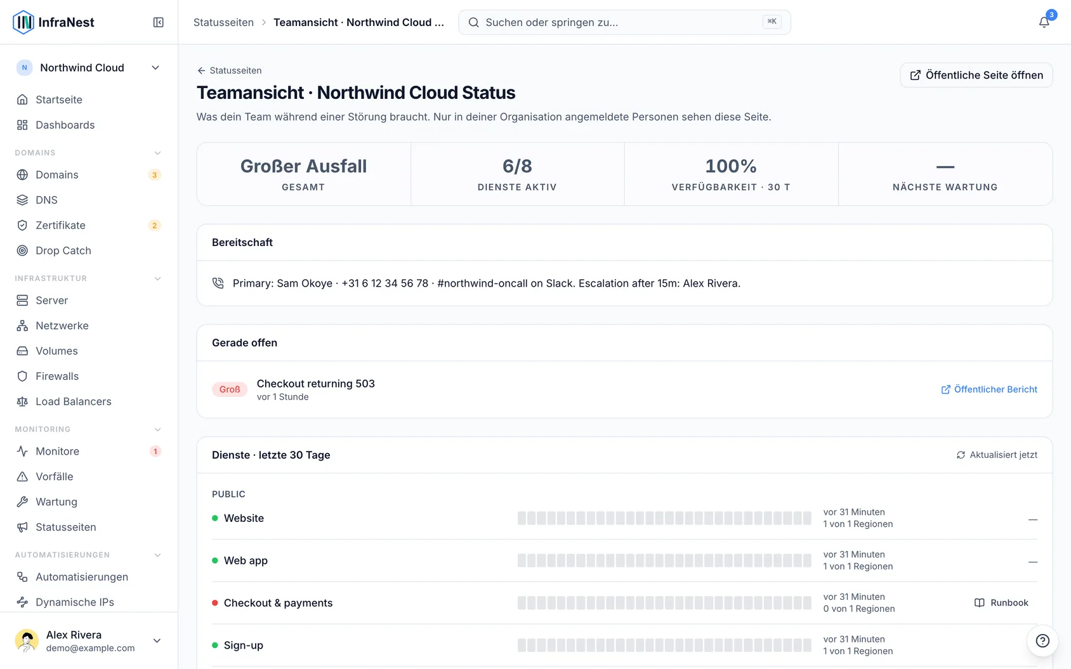1071x669 pixels.
Task: Click the Domains globe icon
Action: tap(22, 174)
